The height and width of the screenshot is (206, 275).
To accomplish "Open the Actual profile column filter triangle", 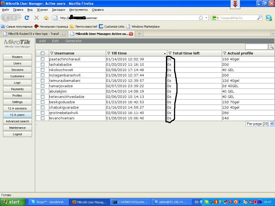I will pos(225,53).
